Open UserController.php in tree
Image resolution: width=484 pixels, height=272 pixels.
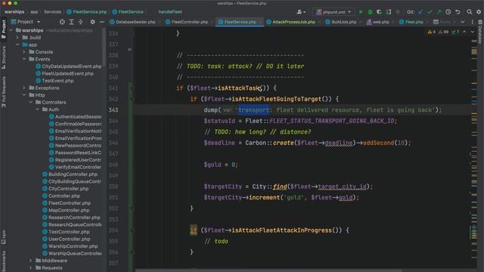pos(67,239)
